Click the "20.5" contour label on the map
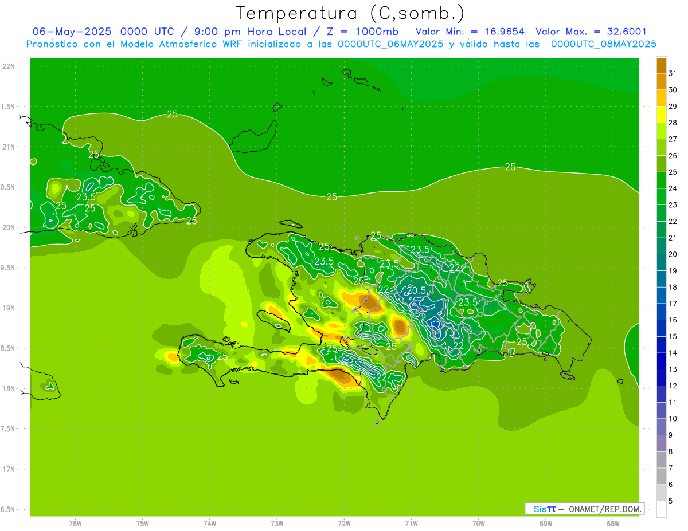The height and width of the screenshot is (531, 688). click(x=416, y=291)
